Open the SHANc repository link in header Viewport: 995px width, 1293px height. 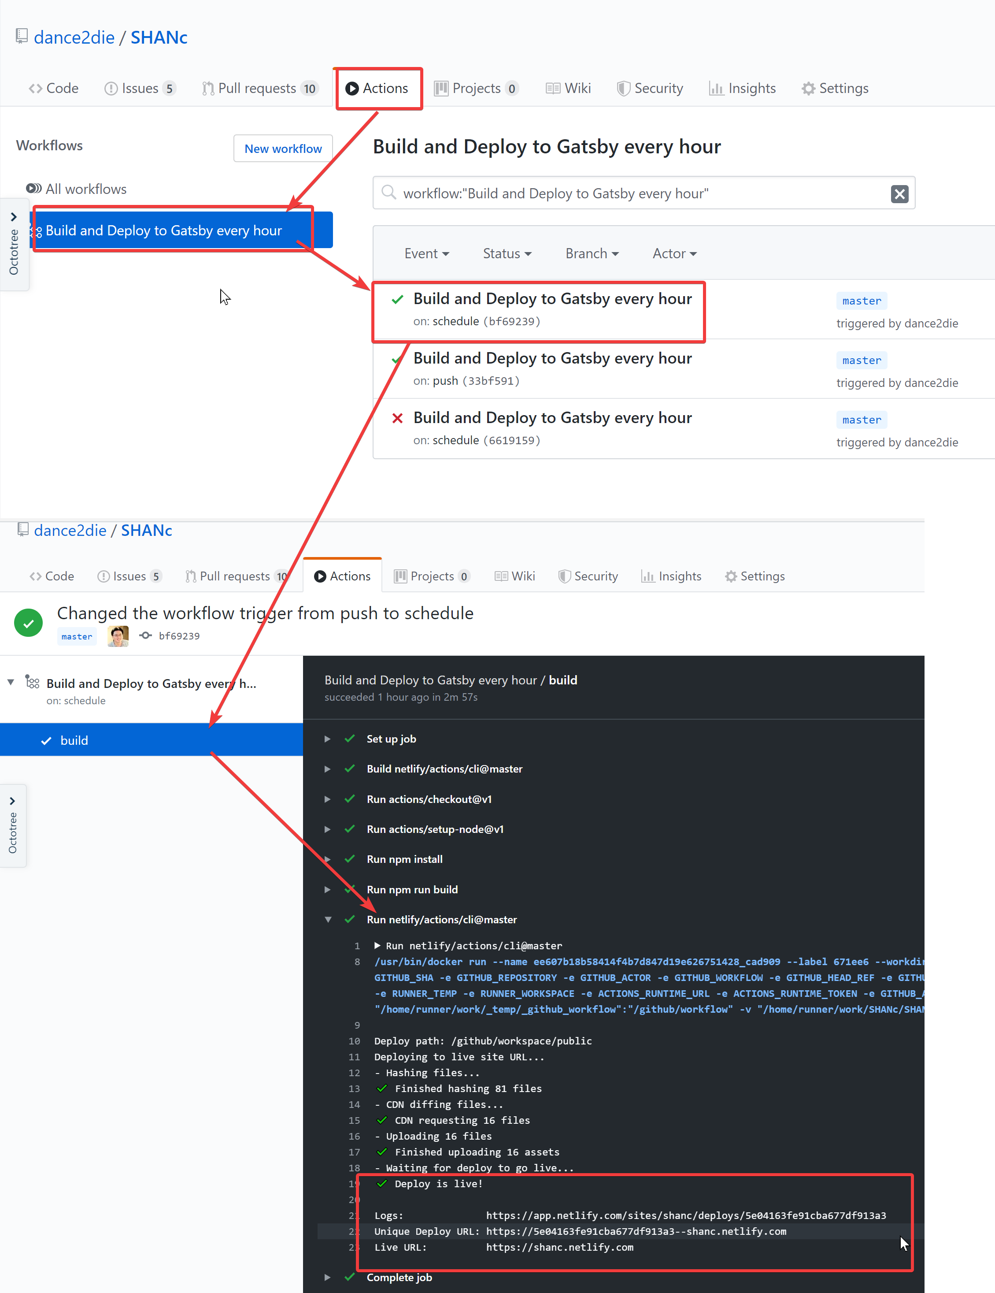pos(159,37)
